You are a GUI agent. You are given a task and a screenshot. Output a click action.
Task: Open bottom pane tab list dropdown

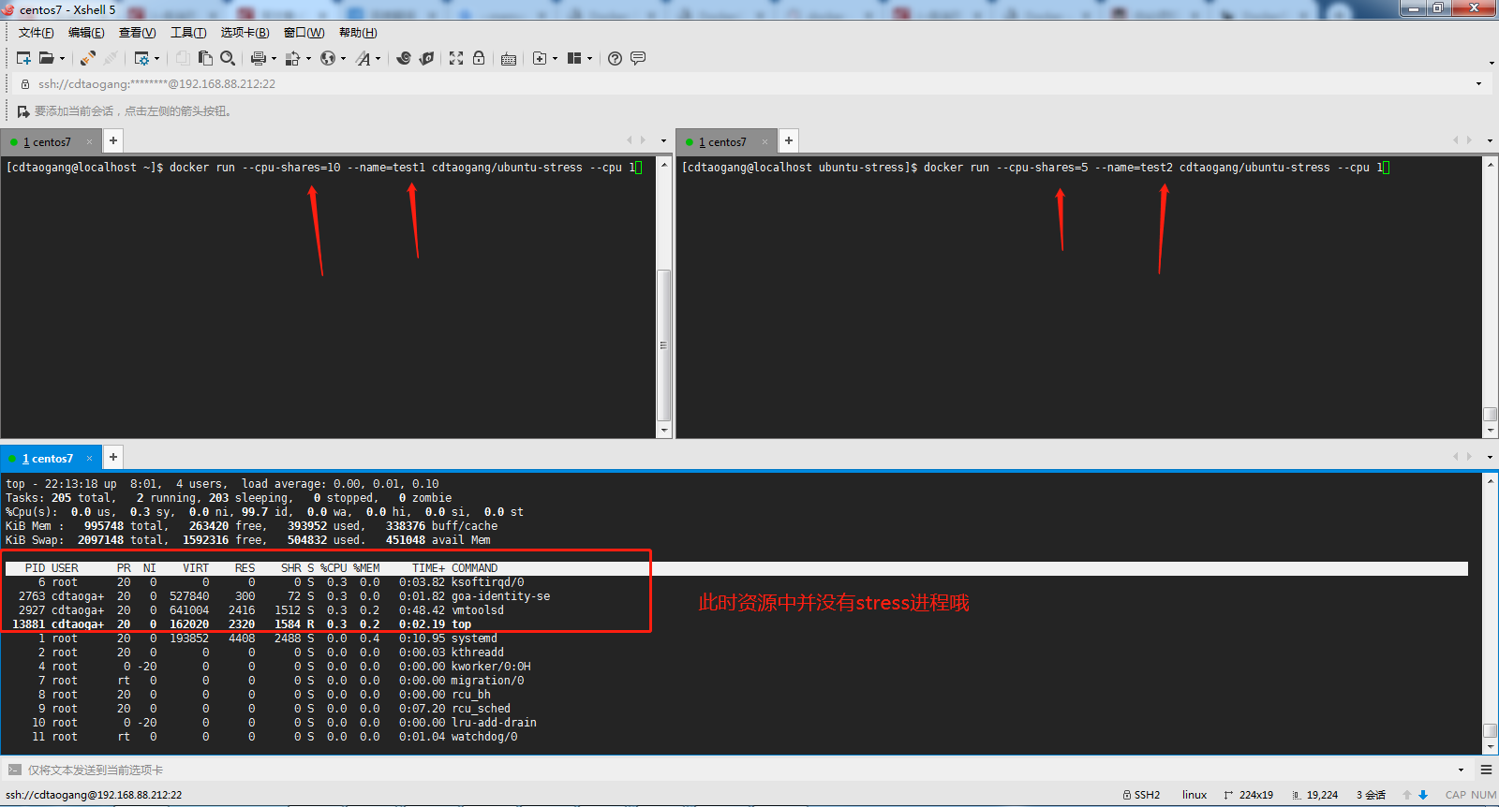pyautogui.click(x=1490, y=458)
